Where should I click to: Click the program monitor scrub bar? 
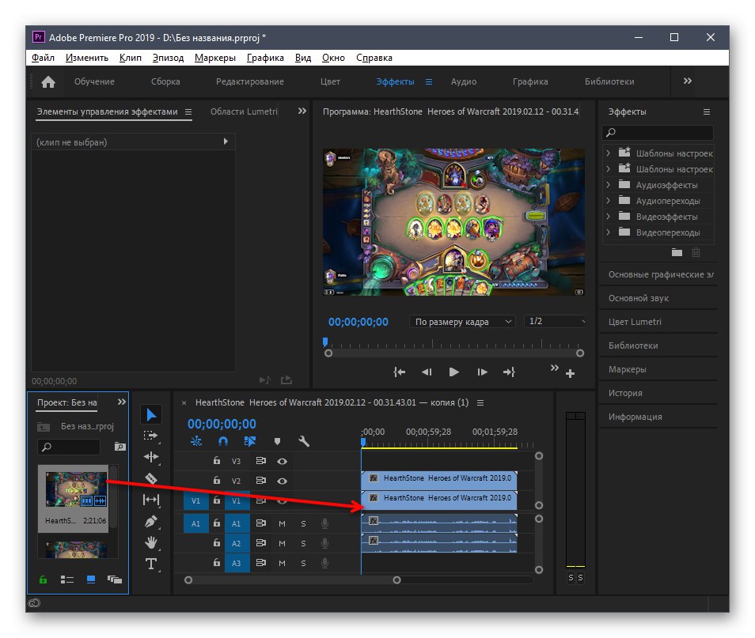point(453,345)
